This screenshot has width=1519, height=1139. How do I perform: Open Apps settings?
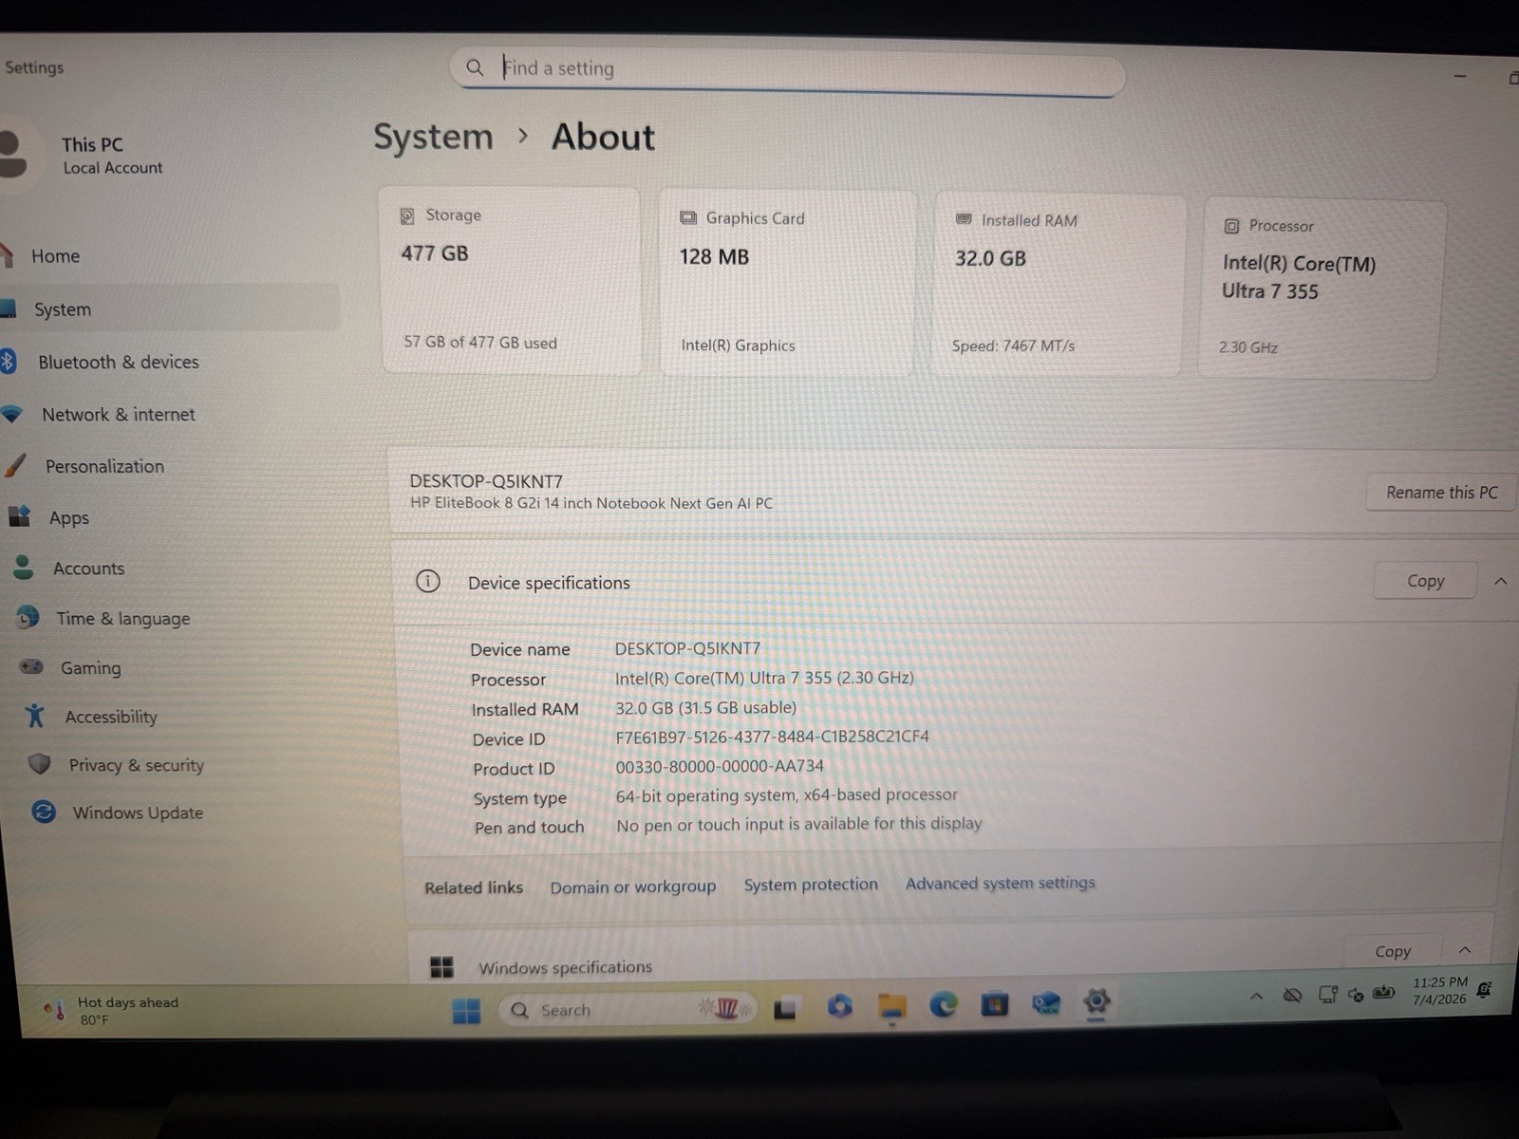tap(68, 517)
